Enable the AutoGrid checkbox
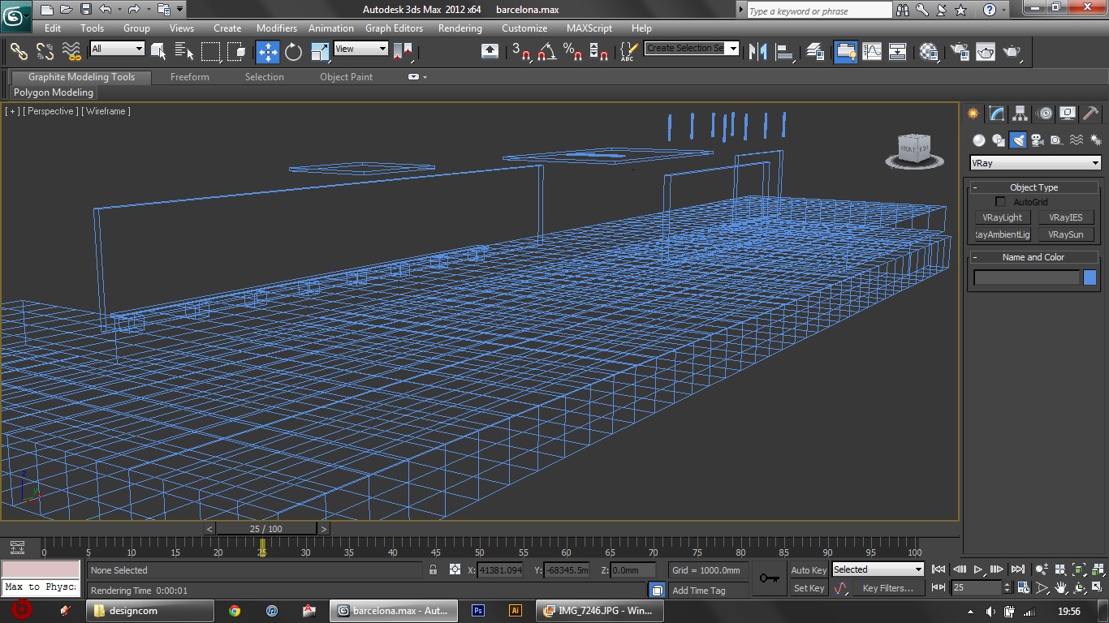The width and height of the screenshot is (1109, 623). click(1000, 201)
